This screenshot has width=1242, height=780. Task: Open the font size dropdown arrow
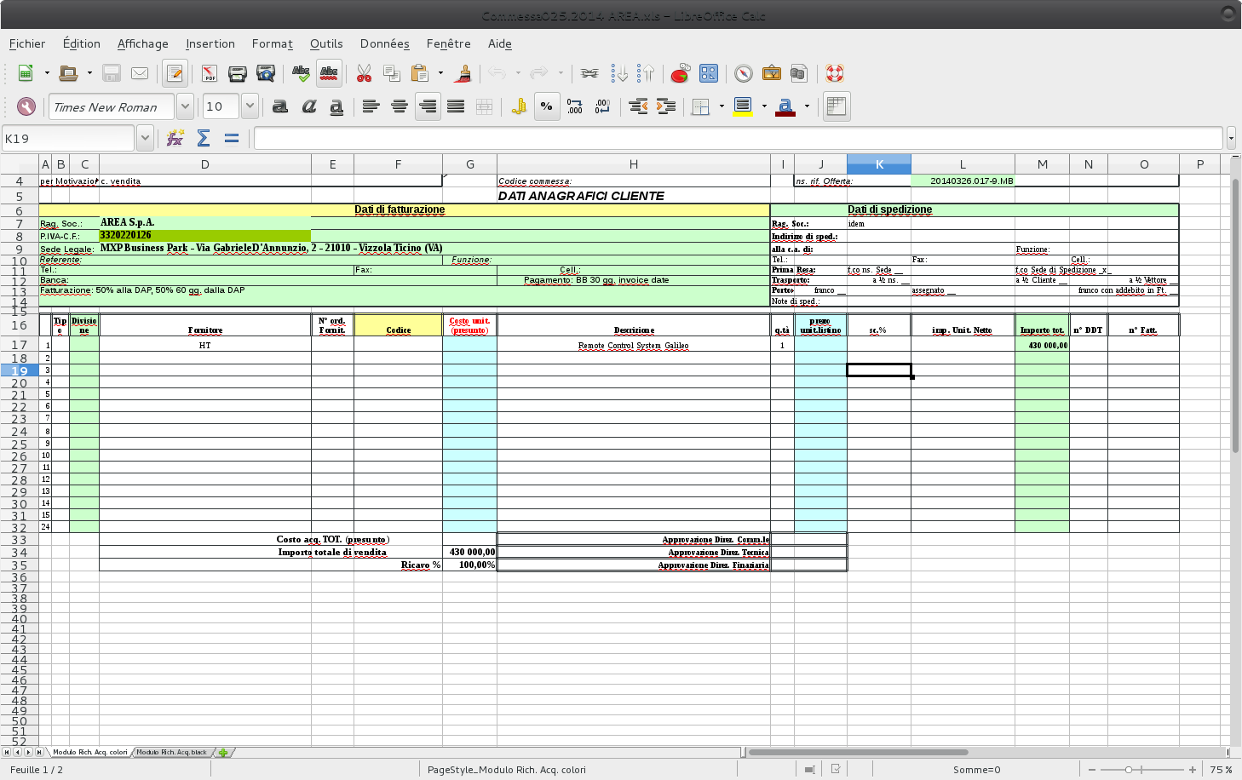point(250,106)
